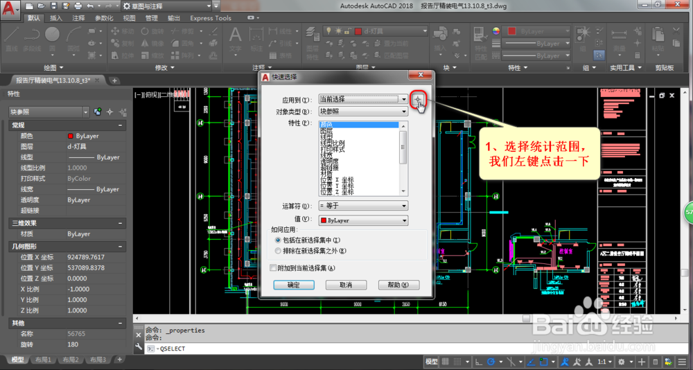Toggle the group selection highlight button in 组 panel

pyautogui.click(x=599, y=55)
